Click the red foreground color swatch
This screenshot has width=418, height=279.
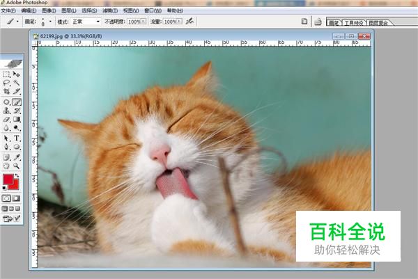pyautogui.click(x=8, y=180)
